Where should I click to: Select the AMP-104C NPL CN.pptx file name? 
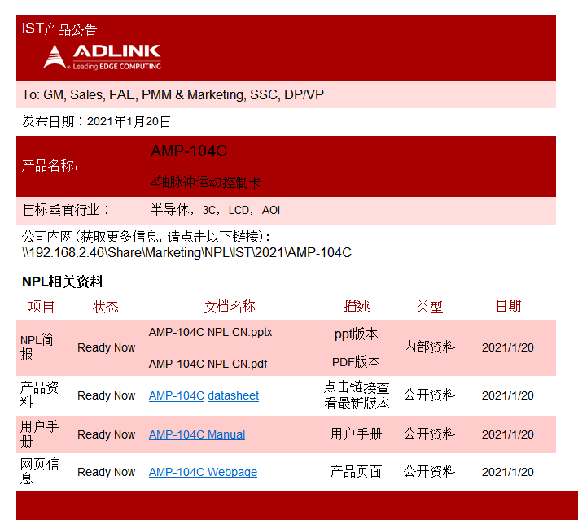(210, 332)
